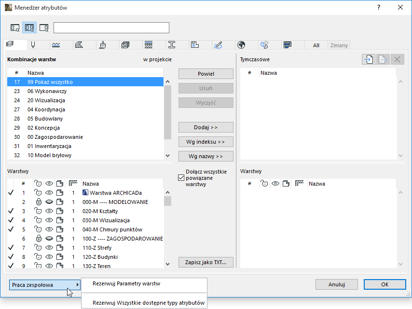Toggle lock on 000-M MODELOWANIE layer
The height and width of the screenshot is (309, 412).
click(39, 202)
